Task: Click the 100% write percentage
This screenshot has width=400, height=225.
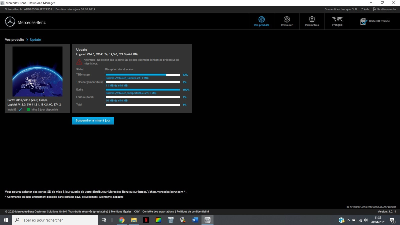Action: pos(186,90)
